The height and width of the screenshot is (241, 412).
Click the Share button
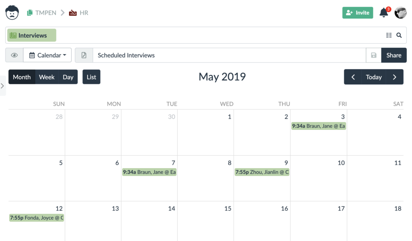tap(394, 55)
